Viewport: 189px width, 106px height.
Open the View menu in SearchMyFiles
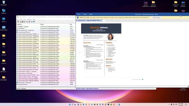[x=25, y=19]
